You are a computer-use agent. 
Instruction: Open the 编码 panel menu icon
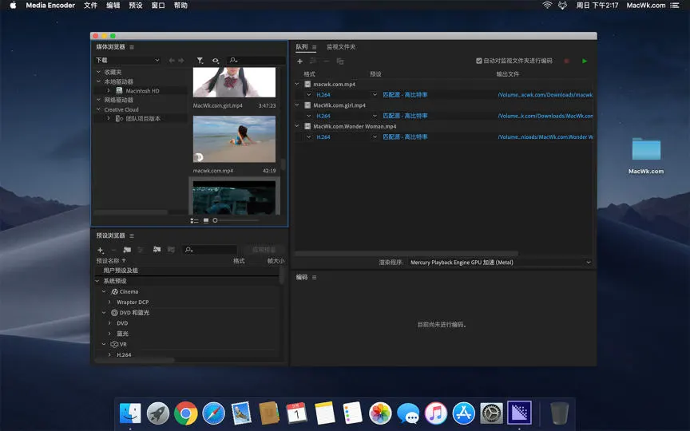(x=314, y=278)
